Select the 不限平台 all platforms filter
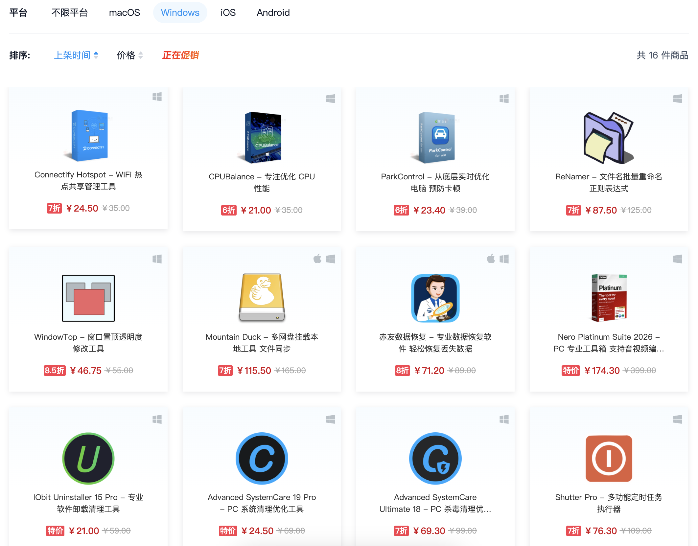698x546 pixels. click(69, 12)
